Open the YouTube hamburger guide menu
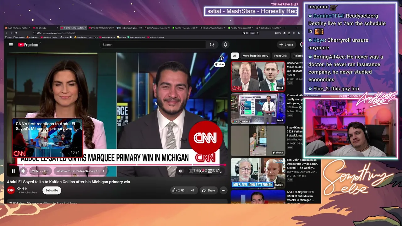The image size is (402, 226). 11,45
